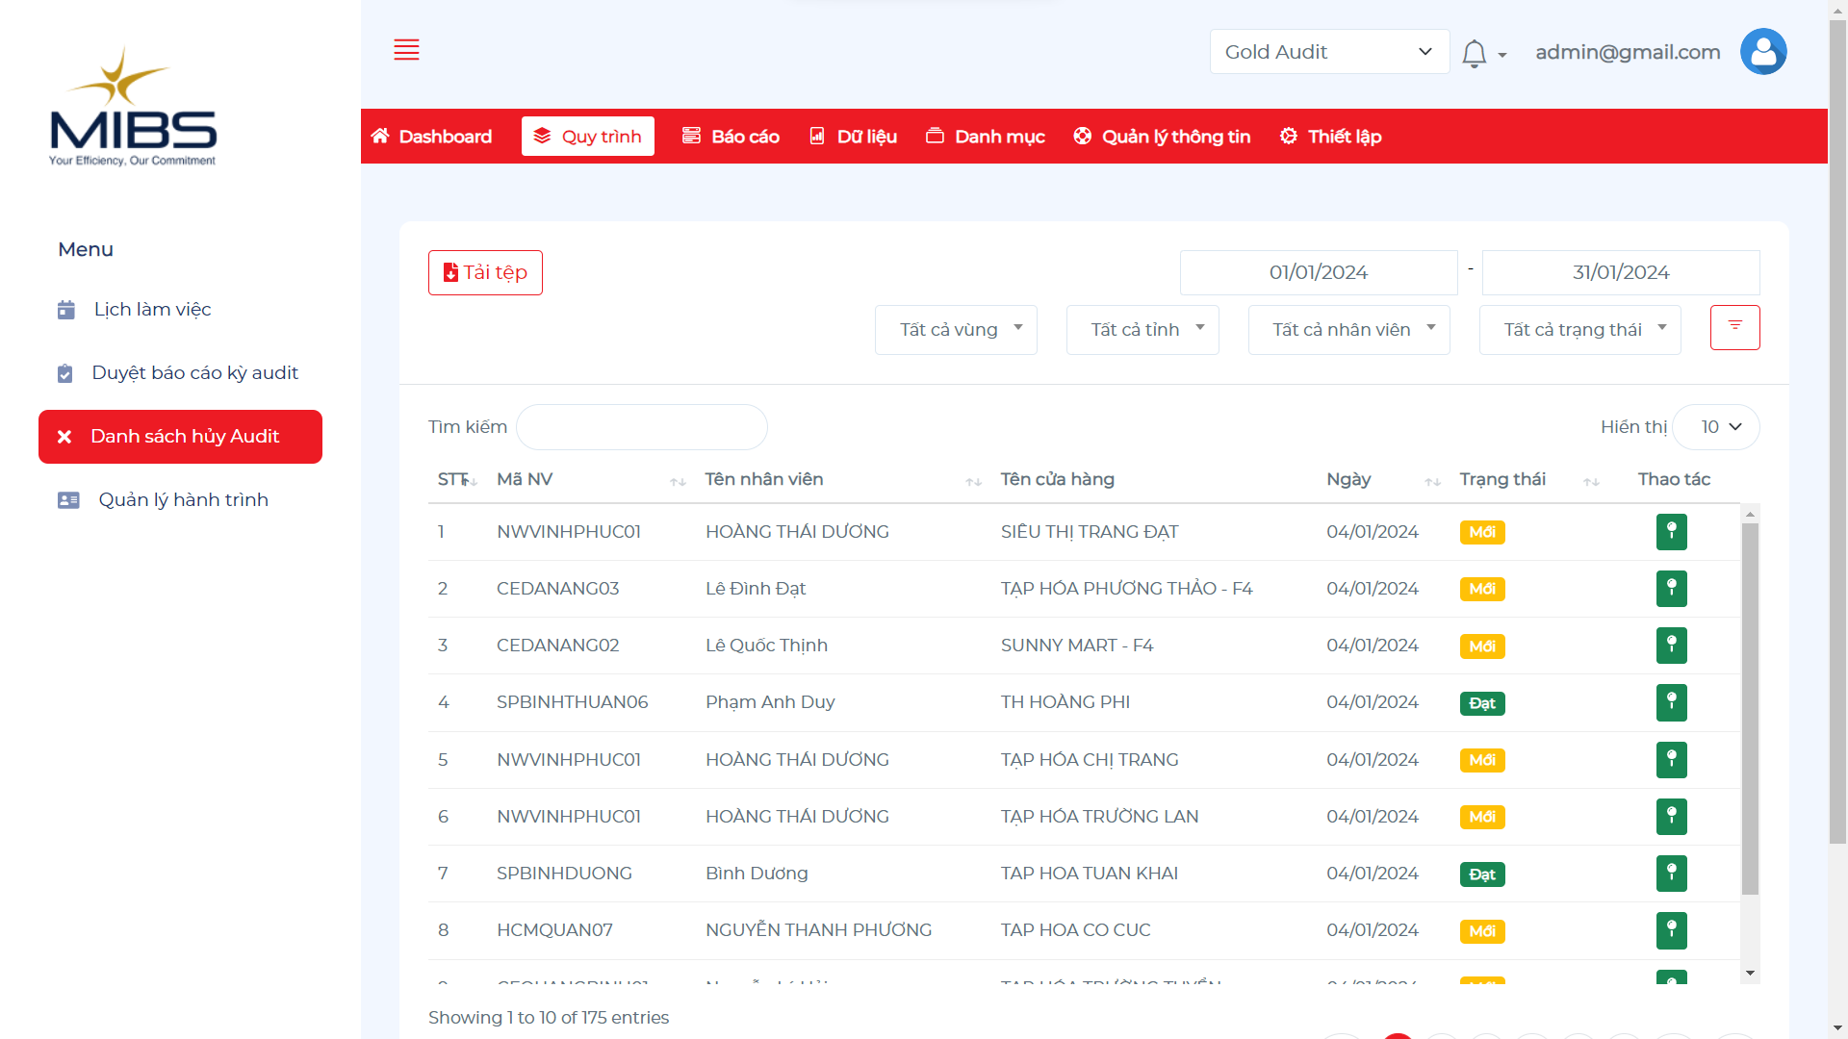Screen dimensions: 1848x1039
Task: Focus the Tìm kiếm search box
Action: click(642, 427)
